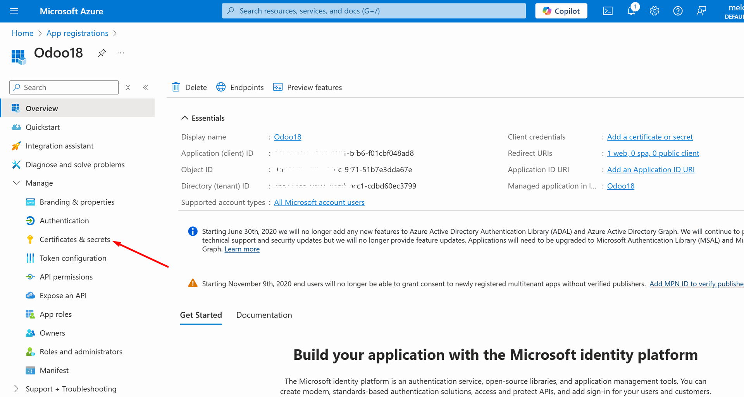
Task: Click the Owners people icon
Action: (x=30, y=333)
